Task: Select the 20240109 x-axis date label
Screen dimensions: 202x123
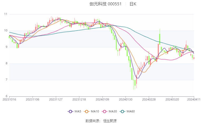Action: pyautogui.click(x=102, y=99)
